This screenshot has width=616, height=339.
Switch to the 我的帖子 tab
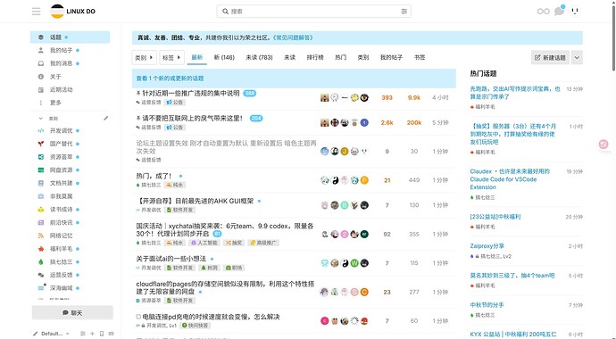click(x=391, y=57)
